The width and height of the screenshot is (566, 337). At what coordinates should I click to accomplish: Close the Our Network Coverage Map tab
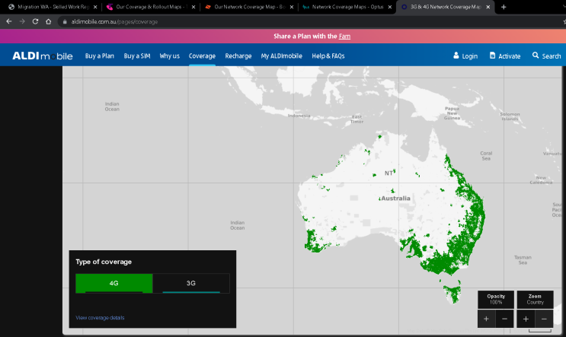(x=292, y=7)
